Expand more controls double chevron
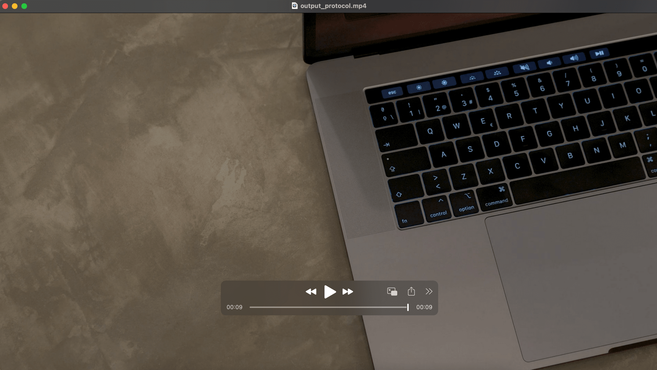This screenshot has height=370, width=657. [x=429, y=291]
